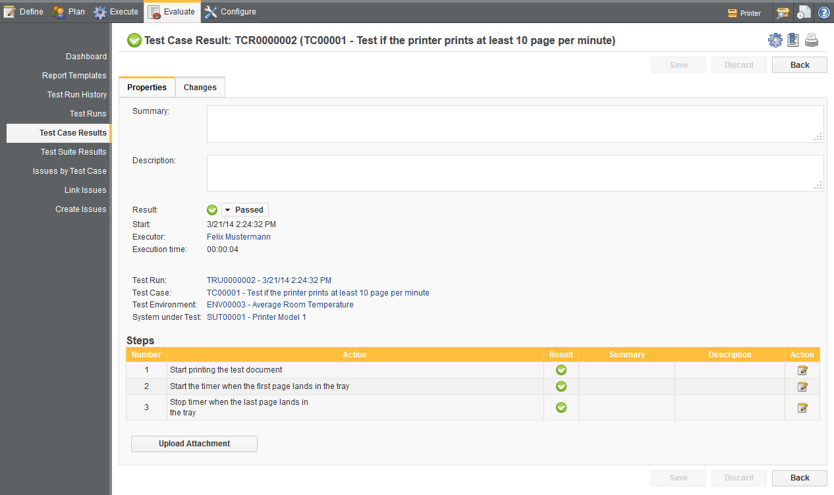Open Test Run History in sidebar

(x=77, y=95)
